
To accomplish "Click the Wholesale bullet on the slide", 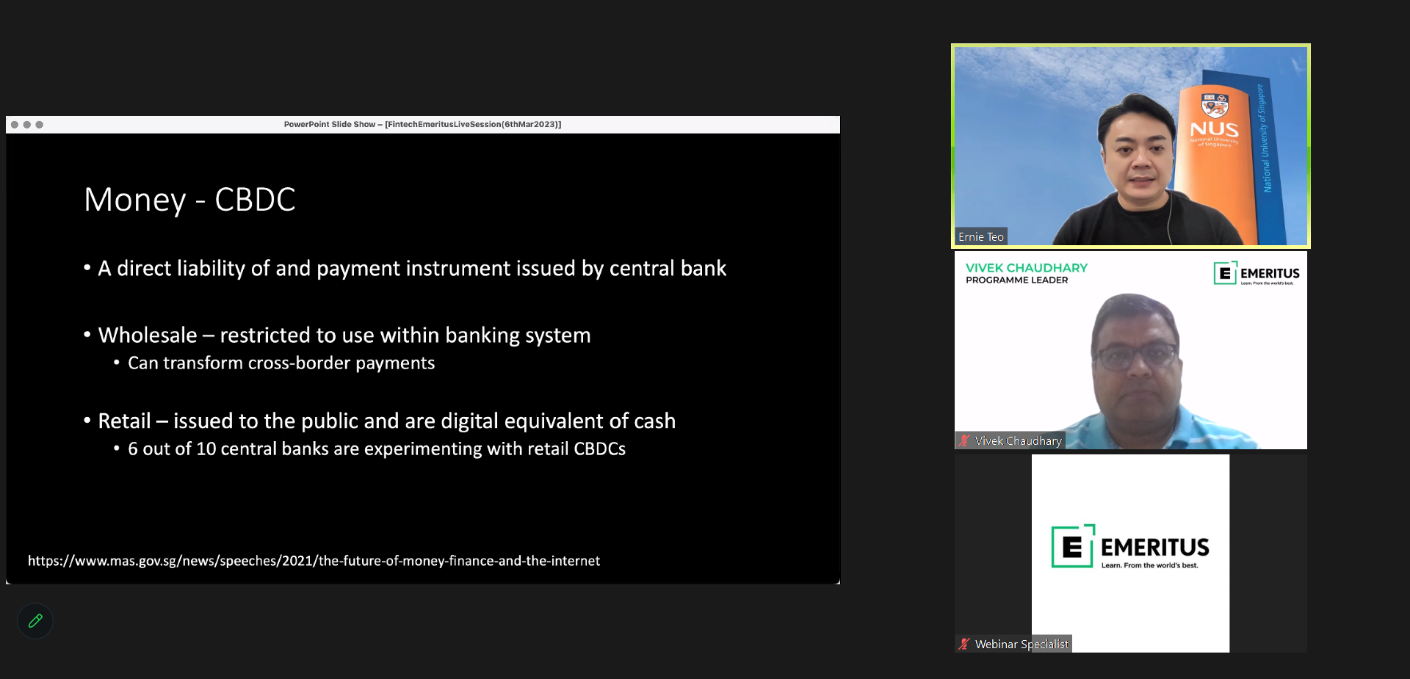I will pos(344,335).
